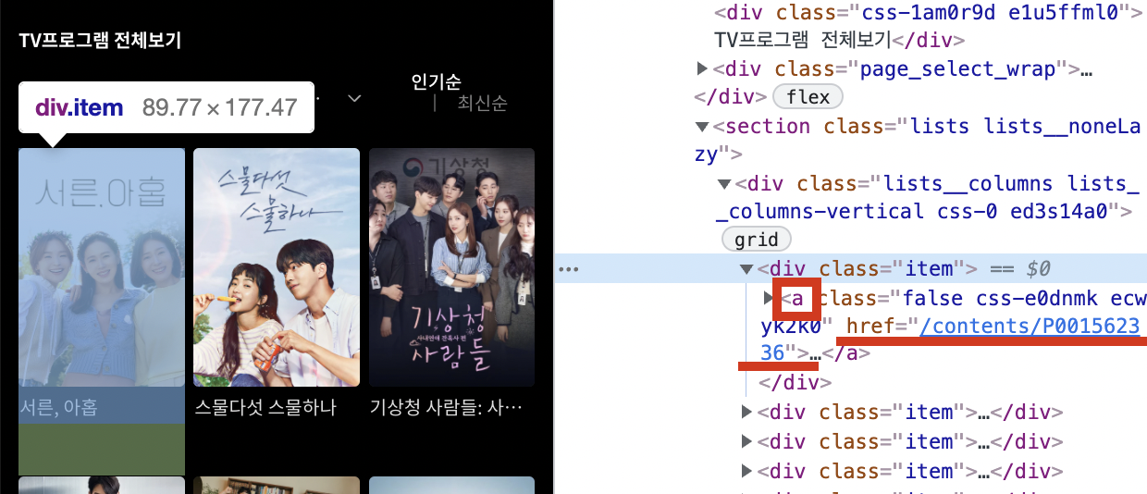1147x494 pixels.
Task: Expand the first collapsed div item below the selection
Action: (746, 413)
